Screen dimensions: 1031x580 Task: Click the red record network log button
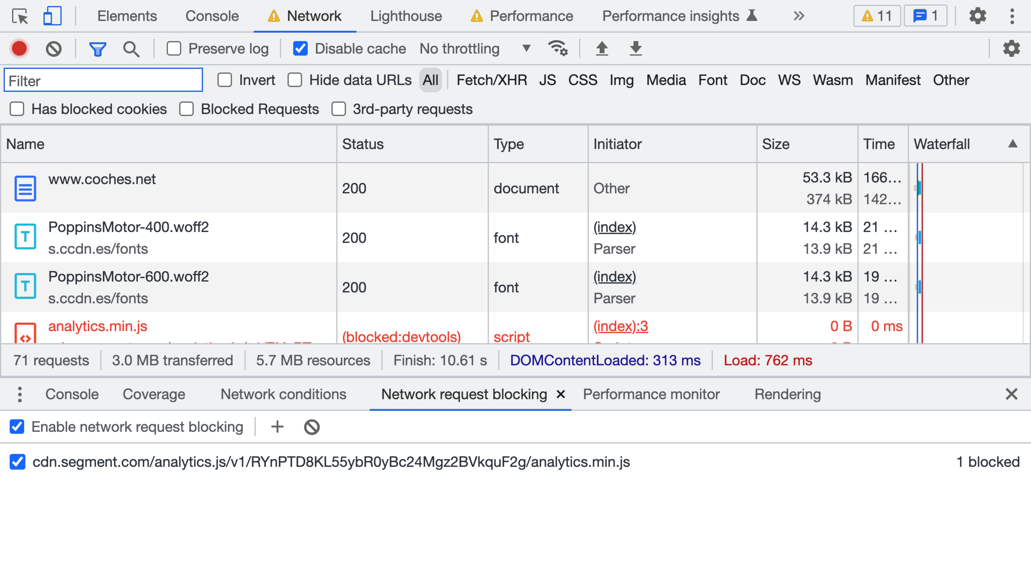[19, 49]
